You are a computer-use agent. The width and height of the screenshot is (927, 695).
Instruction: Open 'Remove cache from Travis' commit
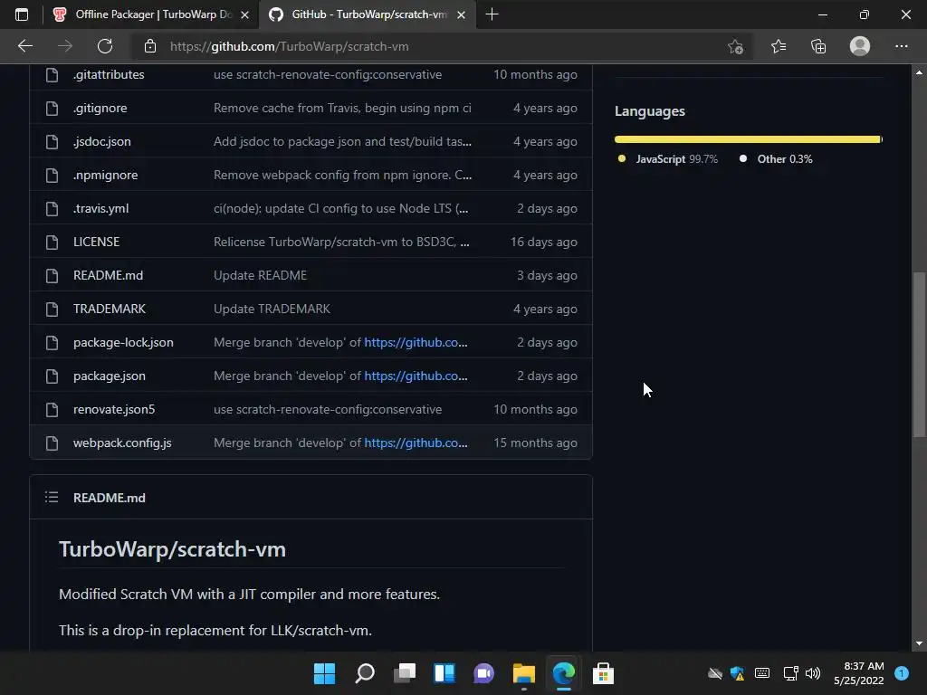(342, 109)
